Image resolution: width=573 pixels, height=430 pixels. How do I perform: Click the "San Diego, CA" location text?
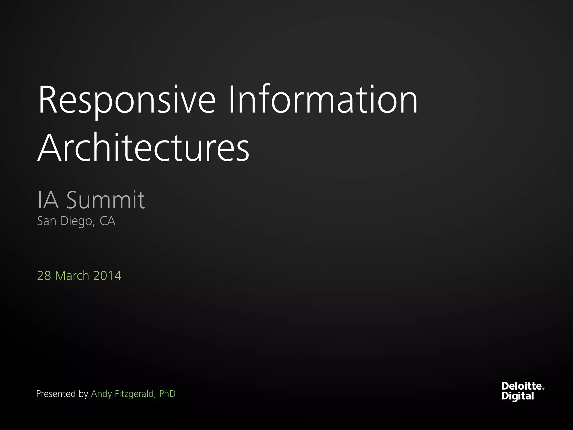76,221
